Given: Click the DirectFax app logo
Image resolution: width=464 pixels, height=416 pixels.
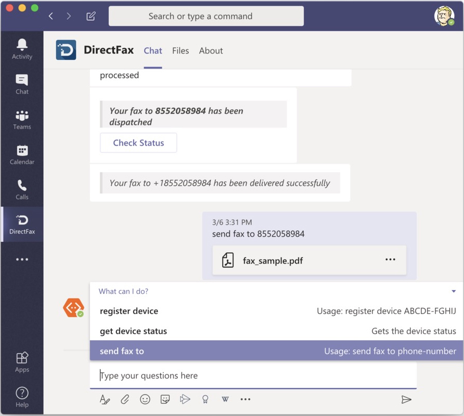Looking at the screenshot, I should 66,50.
